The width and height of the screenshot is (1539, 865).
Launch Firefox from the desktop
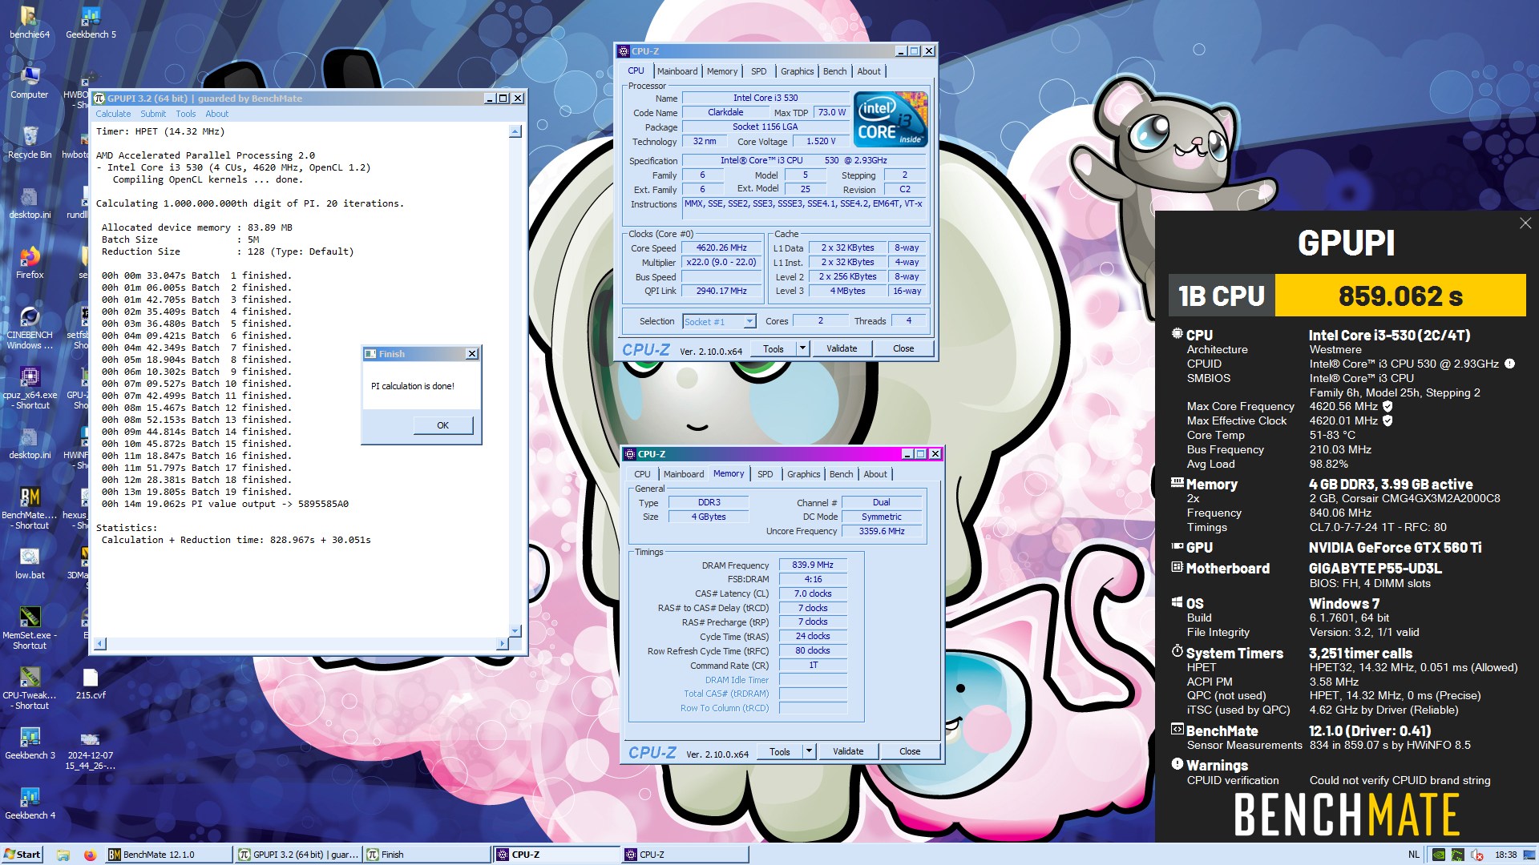tap(30, 263)
